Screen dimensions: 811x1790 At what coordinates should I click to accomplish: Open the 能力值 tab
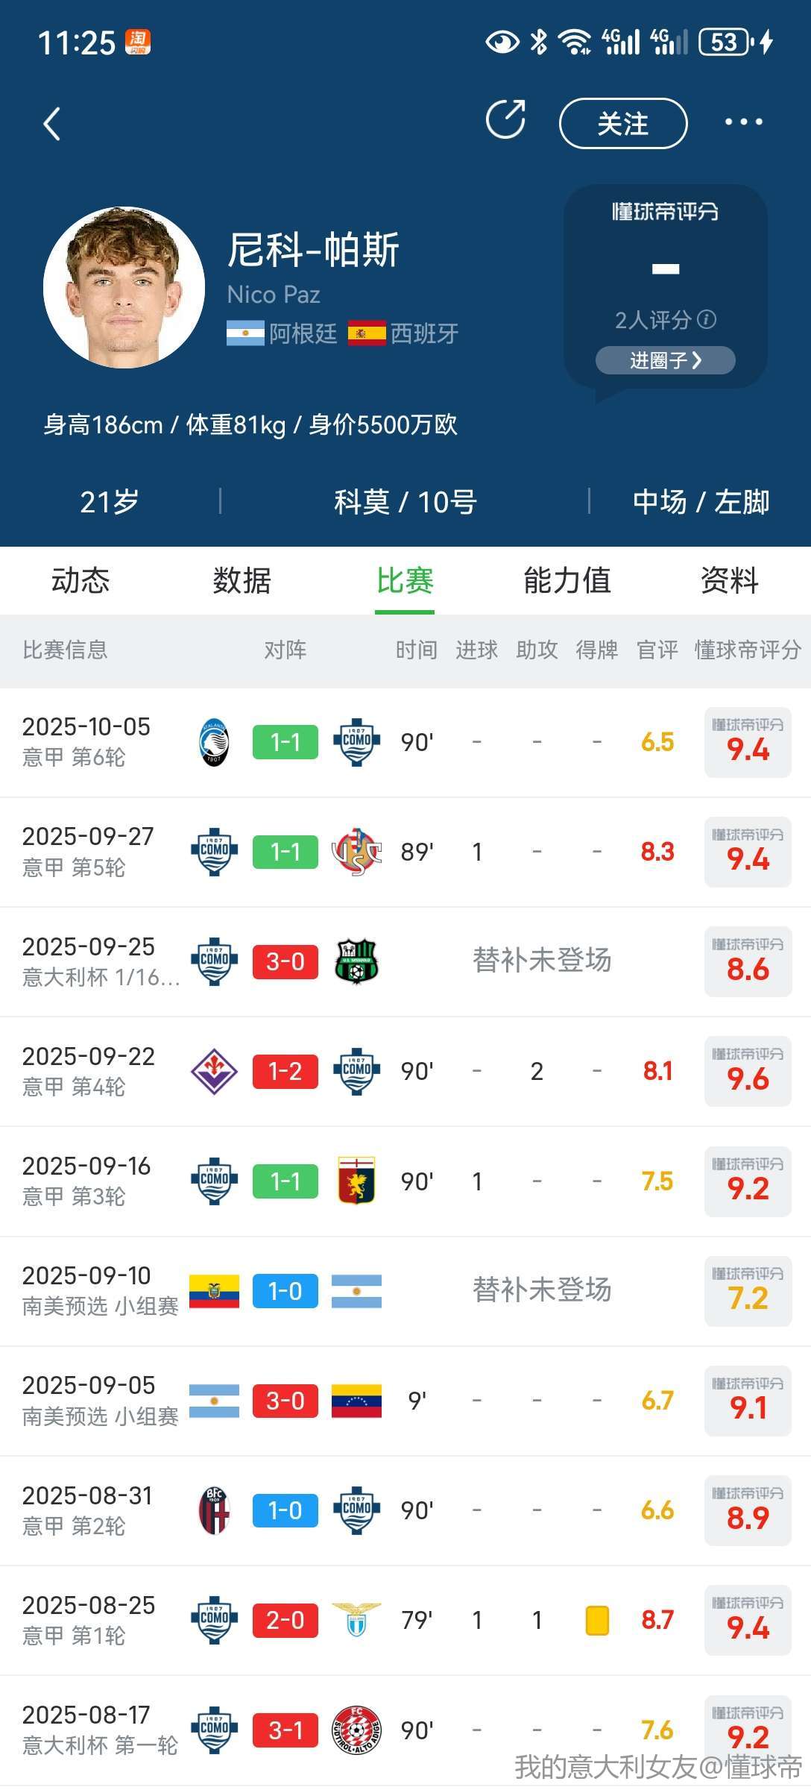[567, 580]
